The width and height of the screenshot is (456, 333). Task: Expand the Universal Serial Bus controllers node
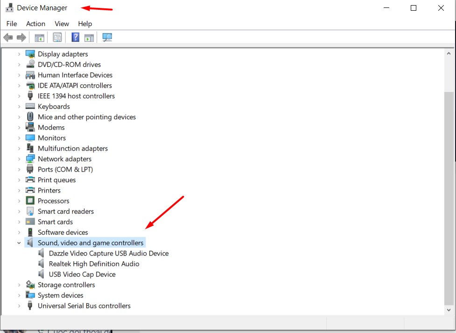(x=19, y=305)
